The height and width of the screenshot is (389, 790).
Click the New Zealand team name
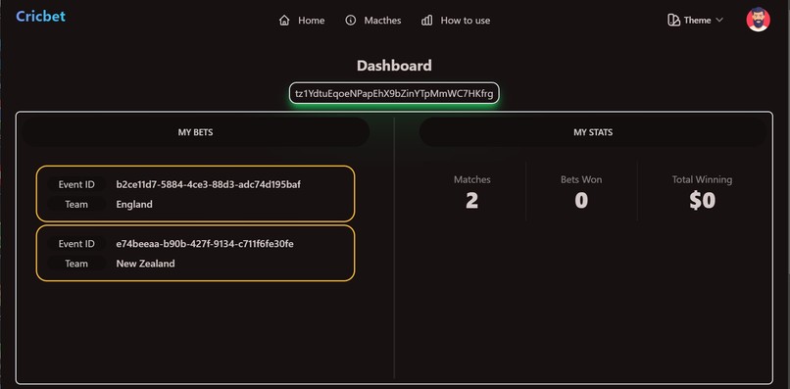coord(146,264)
